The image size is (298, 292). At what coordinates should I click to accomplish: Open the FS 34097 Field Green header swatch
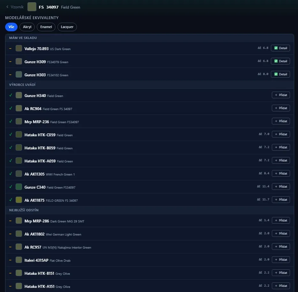32,7
